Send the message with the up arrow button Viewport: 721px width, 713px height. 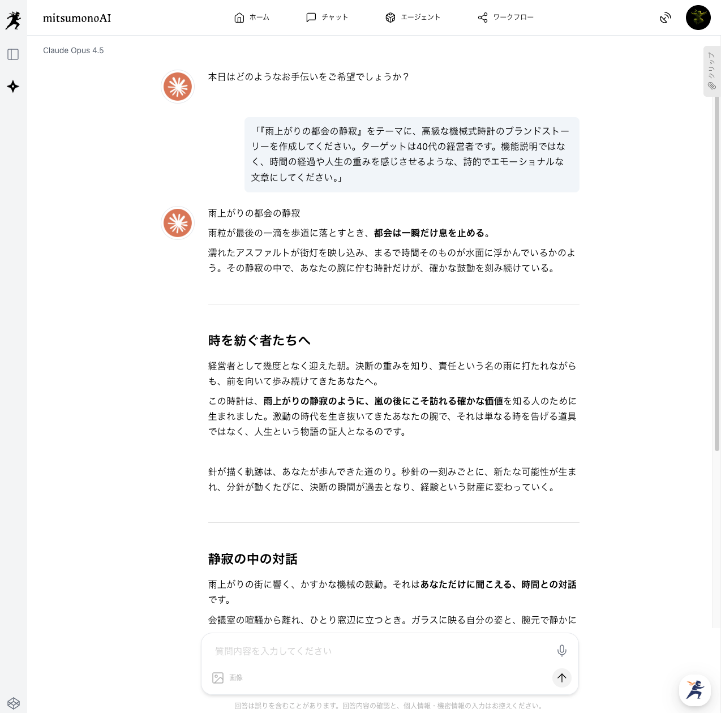[561, 678]
